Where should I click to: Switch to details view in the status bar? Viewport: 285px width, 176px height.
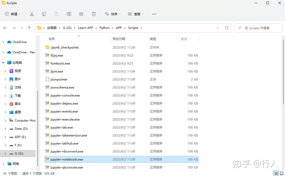tap(275, 173)
